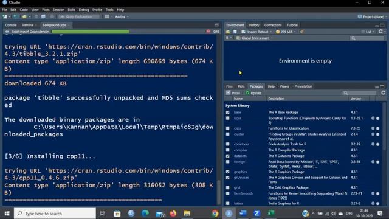Click the Save Workspace icon
Viewport: 389px width, 219px height.
click(235, 32)
